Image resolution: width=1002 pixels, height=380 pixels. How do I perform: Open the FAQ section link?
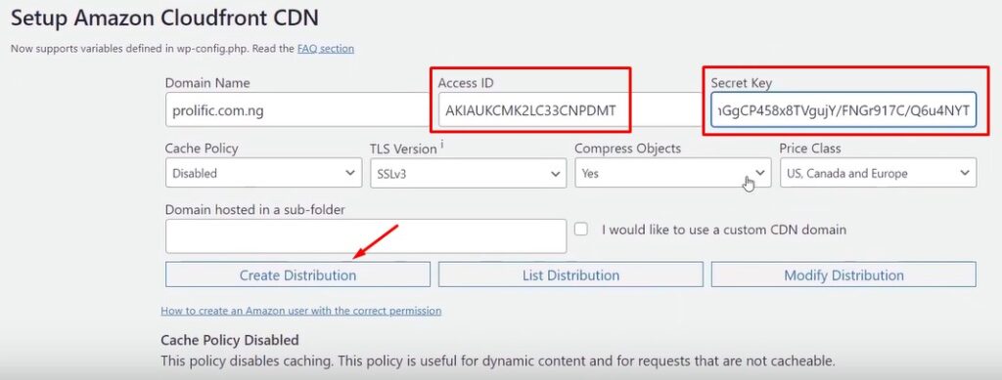click(325, 49)
